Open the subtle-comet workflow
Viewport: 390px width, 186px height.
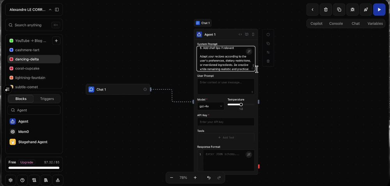34,87
